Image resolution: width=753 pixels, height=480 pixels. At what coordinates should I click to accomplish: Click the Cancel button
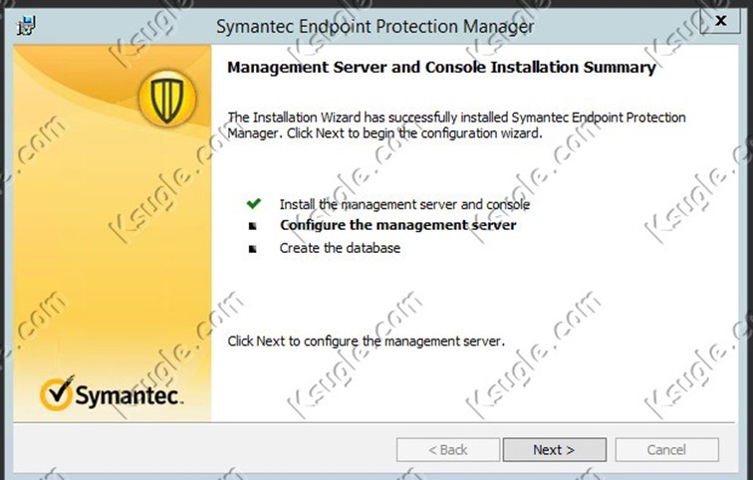[666, 450]
